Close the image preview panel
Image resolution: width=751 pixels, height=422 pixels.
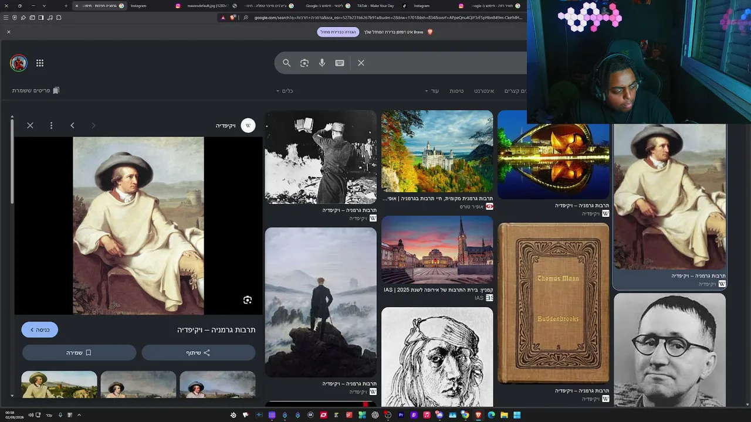coord(30,125)
